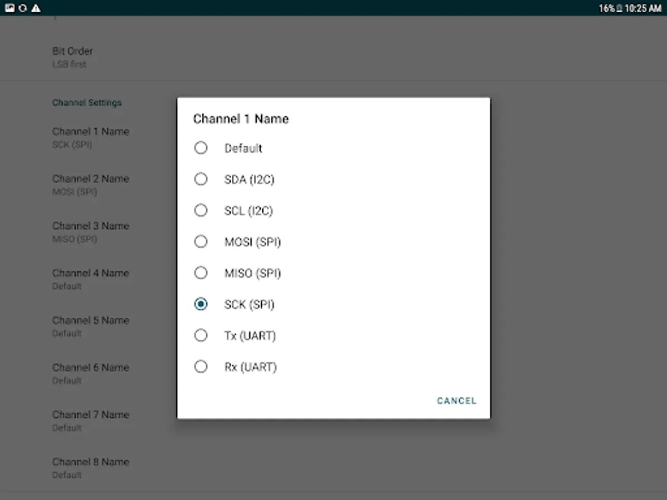Click the Channel 1 Name dialog title
667x500 pixels.
pos(241,119)
